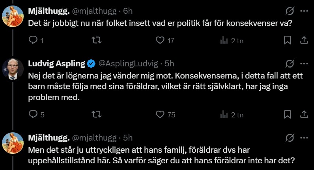
Task: Bookmark Ludvig Aspling's tweet
Action: (x=288, y=115)
